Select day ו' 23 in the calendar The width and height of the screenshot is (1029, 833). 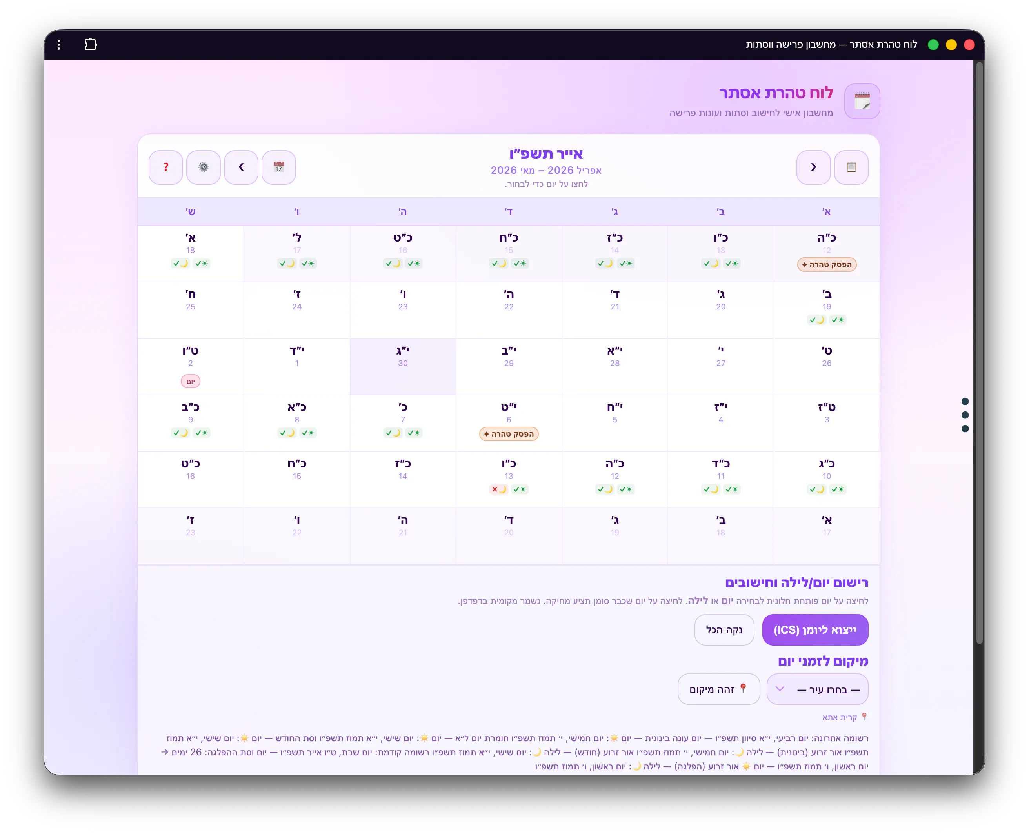coord(403,310)
